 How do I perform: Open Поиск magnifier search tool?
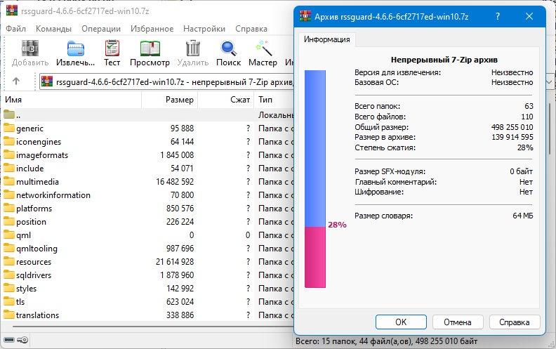pos(228,48)
